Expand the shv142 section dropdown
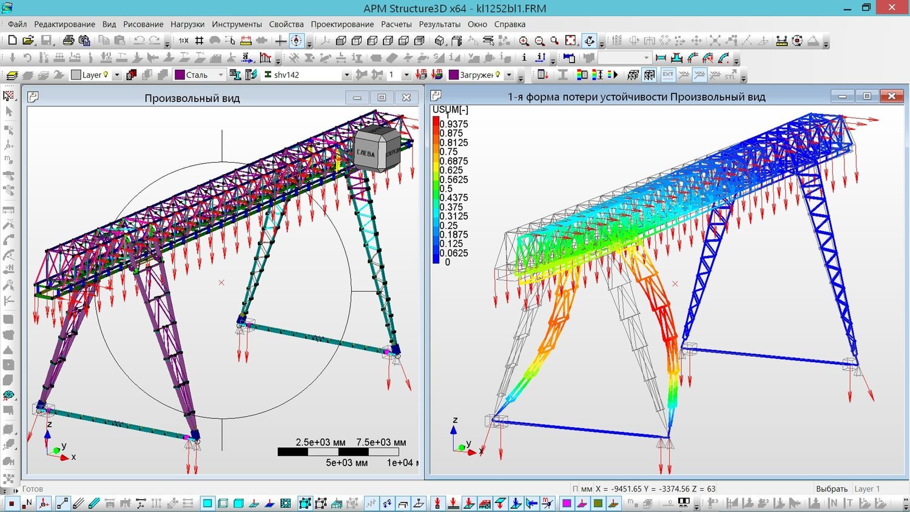Screen dimensions: 910x512 346,75
